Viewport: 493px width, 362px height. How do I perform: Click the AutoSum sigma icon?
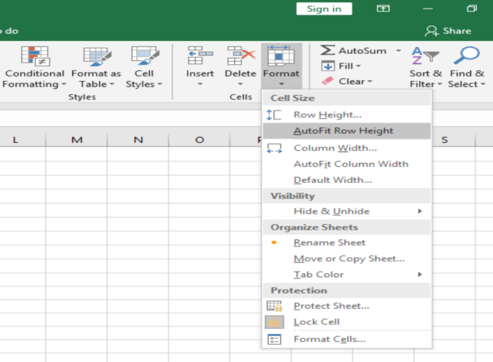(328, 51)
